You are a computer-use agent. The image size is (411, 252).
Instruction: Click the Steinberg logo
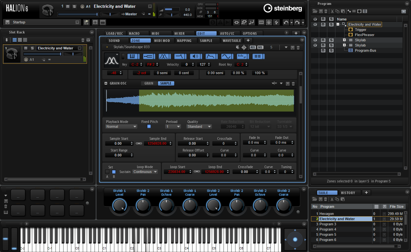[x=283, y=8]
